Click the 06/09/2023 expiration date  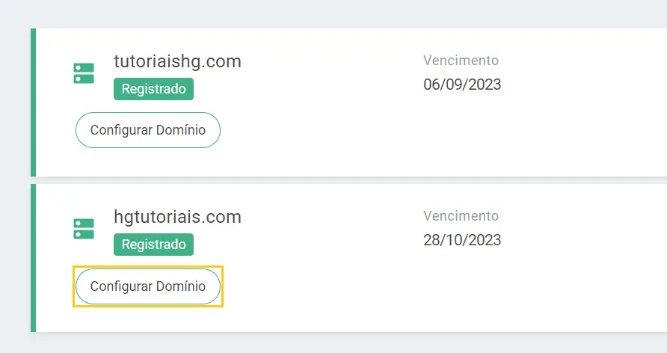tap(462, 85)
